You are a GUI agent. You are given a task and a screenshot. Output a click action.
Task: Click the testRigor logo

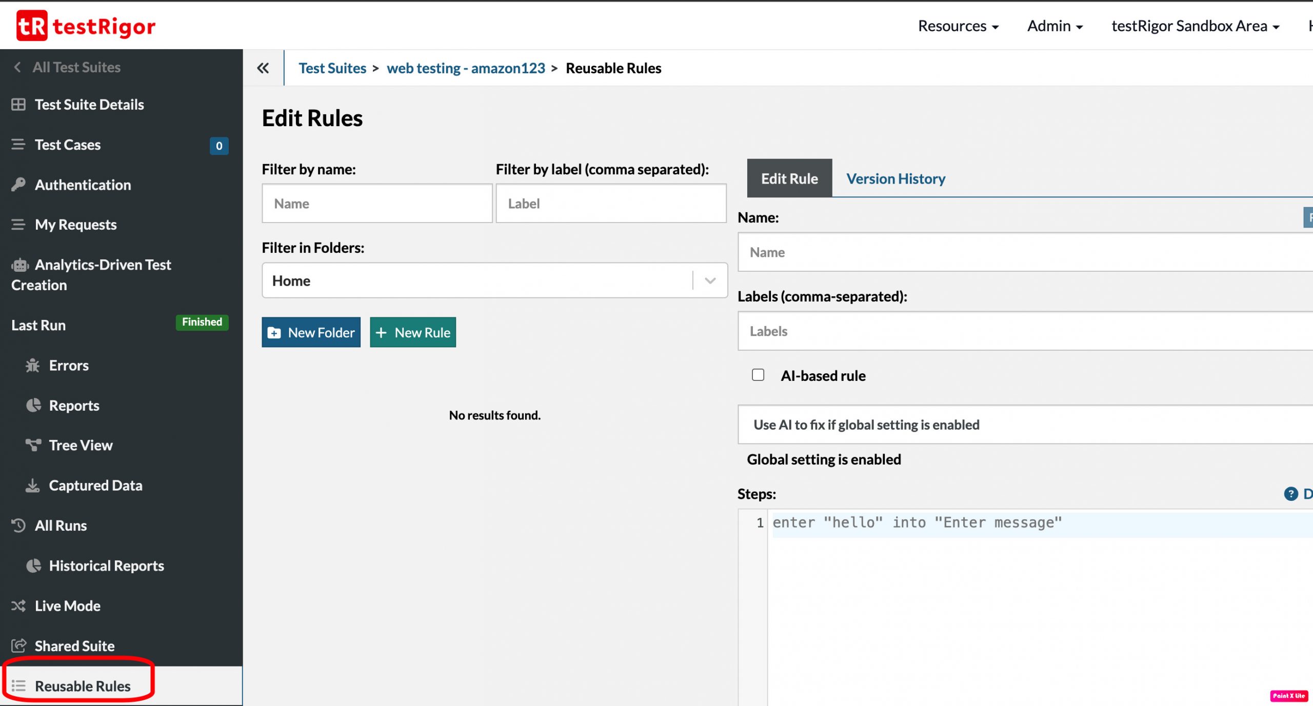pyautogui.click(x=86, y=26)
